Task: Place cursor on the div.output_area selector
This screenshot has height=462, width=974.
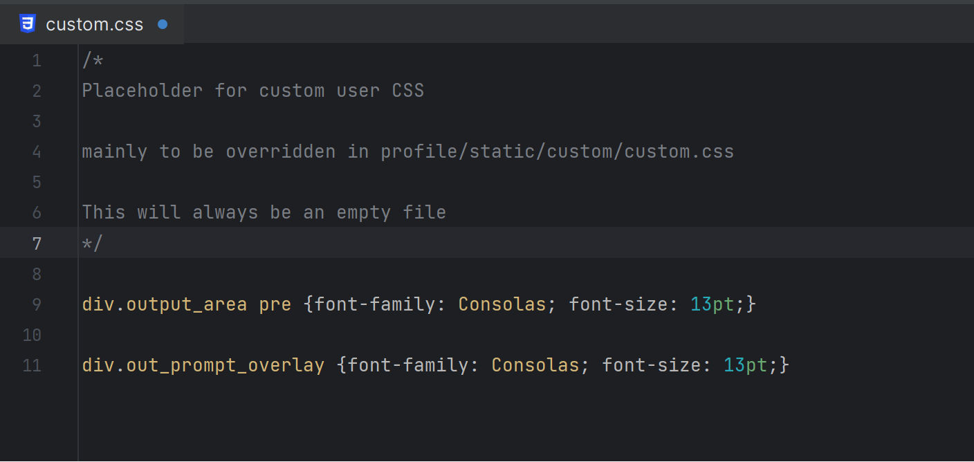Action: [164, 304]
